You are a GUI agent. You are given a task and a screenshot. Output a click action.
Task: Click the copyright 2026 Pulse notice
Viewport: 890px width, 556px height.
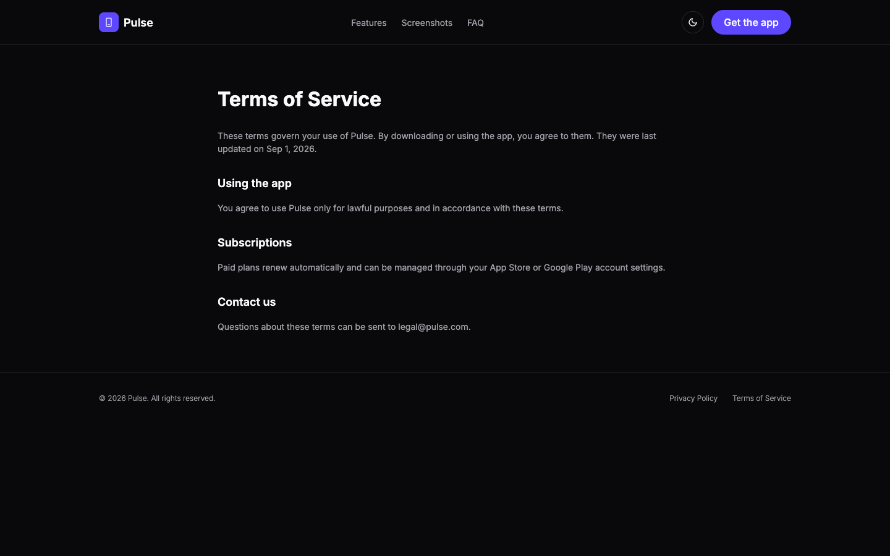click(x=157, y=398)
